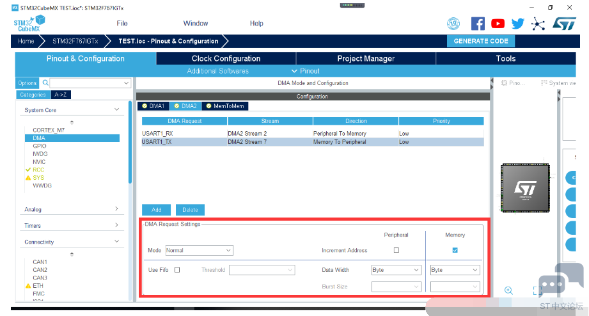Open Memory Burst Size dropdown

tap(455, 287)
